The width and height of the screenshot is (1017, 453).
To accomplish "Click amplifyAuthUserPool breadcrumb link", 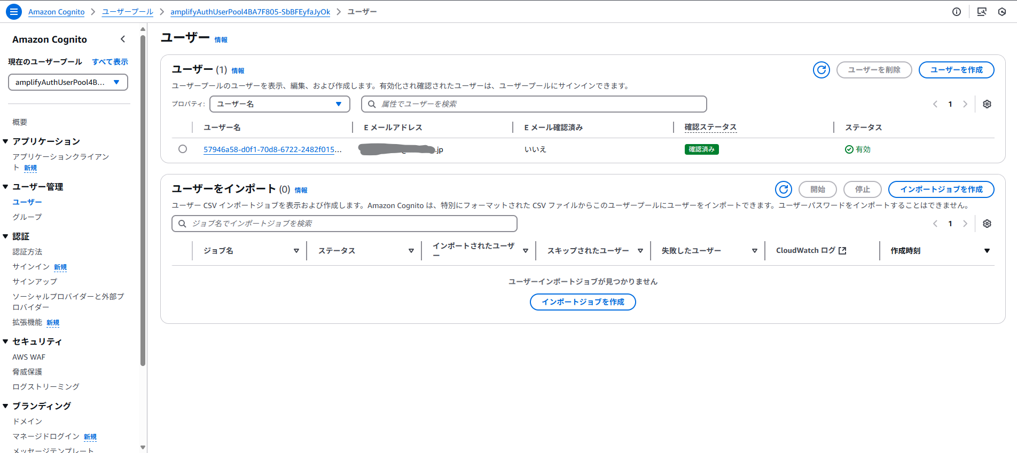I will click(250, 12).
